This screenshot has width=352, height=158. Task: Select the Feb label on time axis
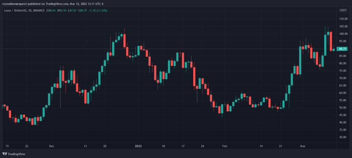[x=224, y=146]
